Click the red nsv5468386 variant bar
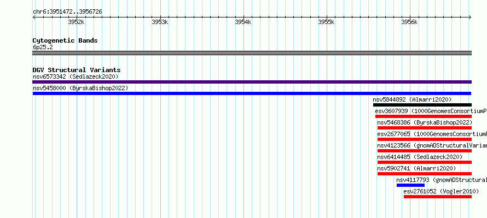This screenshot has height=218, width=487. point(425,128)
